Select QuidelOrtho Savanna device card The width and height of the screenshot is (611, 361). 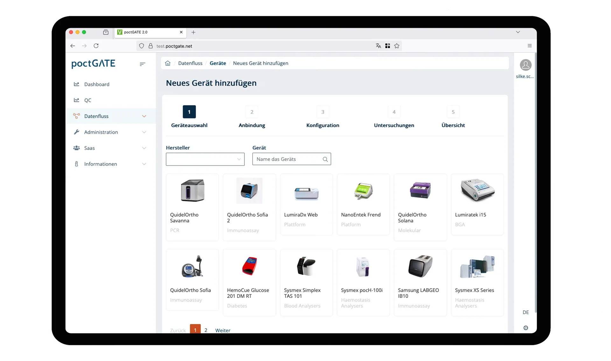[x=192, y=207]
